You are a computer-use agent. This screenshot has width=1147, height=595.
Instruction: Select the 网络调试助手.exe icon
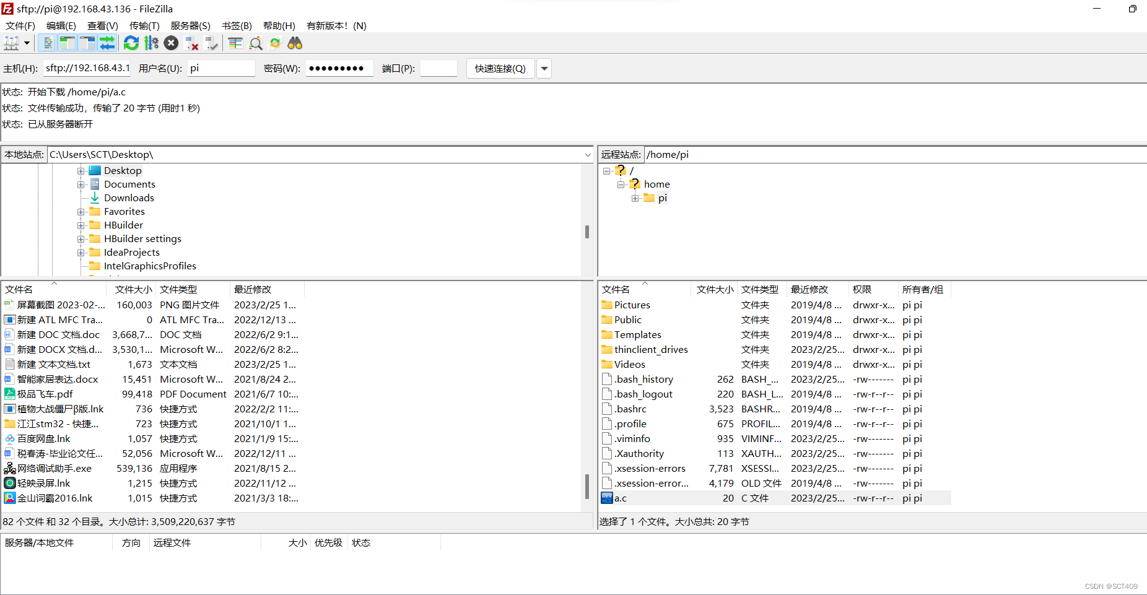click(x=10, y=469)
